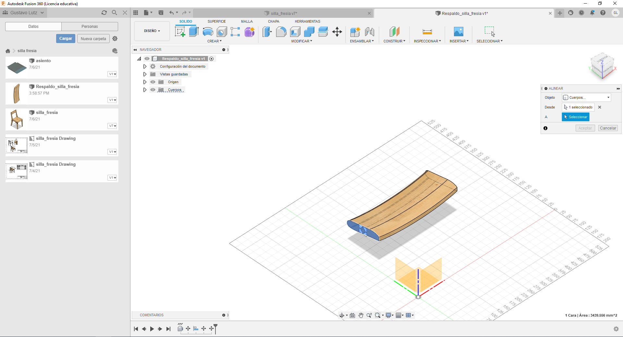Image resolution: width=623 pixels, height=337 pixels.
Task: Click the Undo arrow
Action: [172, 13]
